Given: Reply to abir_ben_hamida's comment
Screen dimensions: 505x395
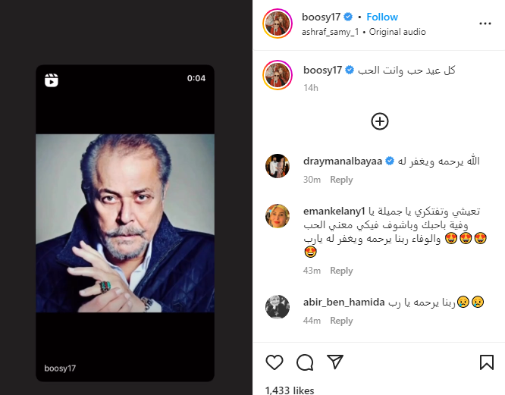Looking at the screenshot, I should (x=341, y=321).
